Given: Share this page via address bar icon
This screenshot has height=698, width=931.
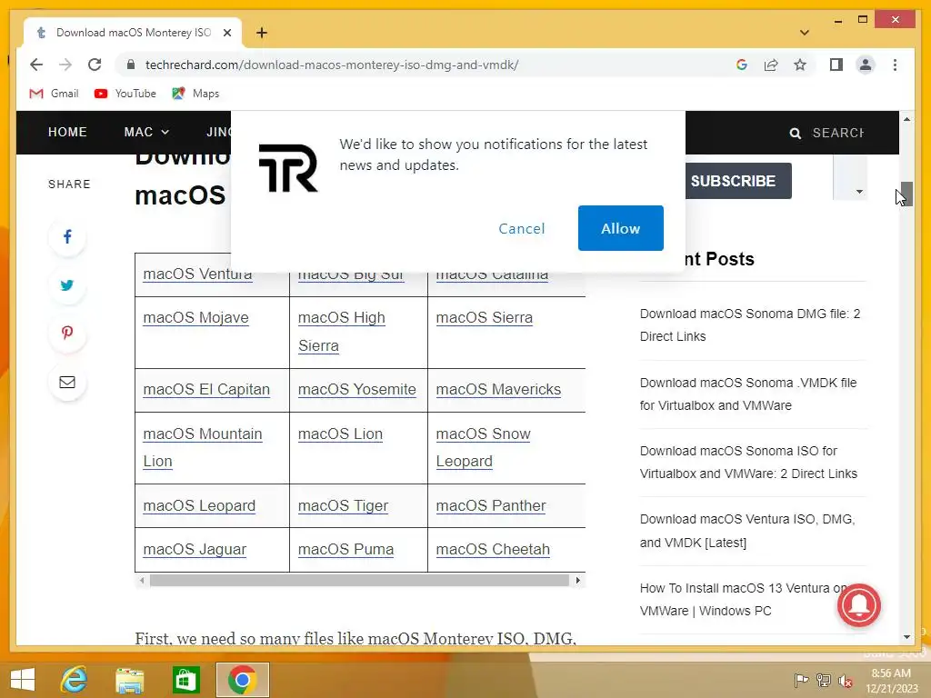Looking at the screenshot, I should pyautogui.click(x=771, y=65).
